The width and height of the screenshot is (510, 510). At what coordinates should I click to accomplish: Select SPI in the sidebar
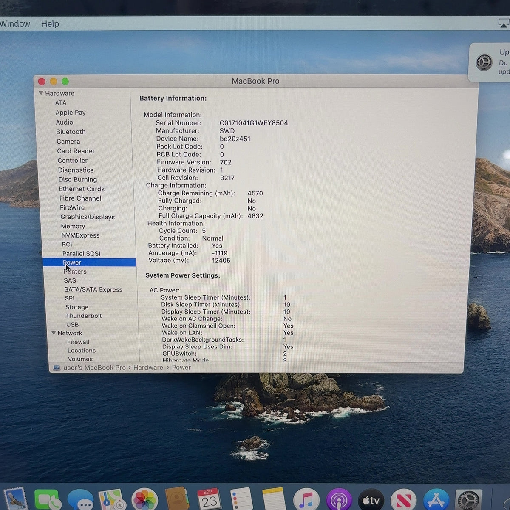70,298
